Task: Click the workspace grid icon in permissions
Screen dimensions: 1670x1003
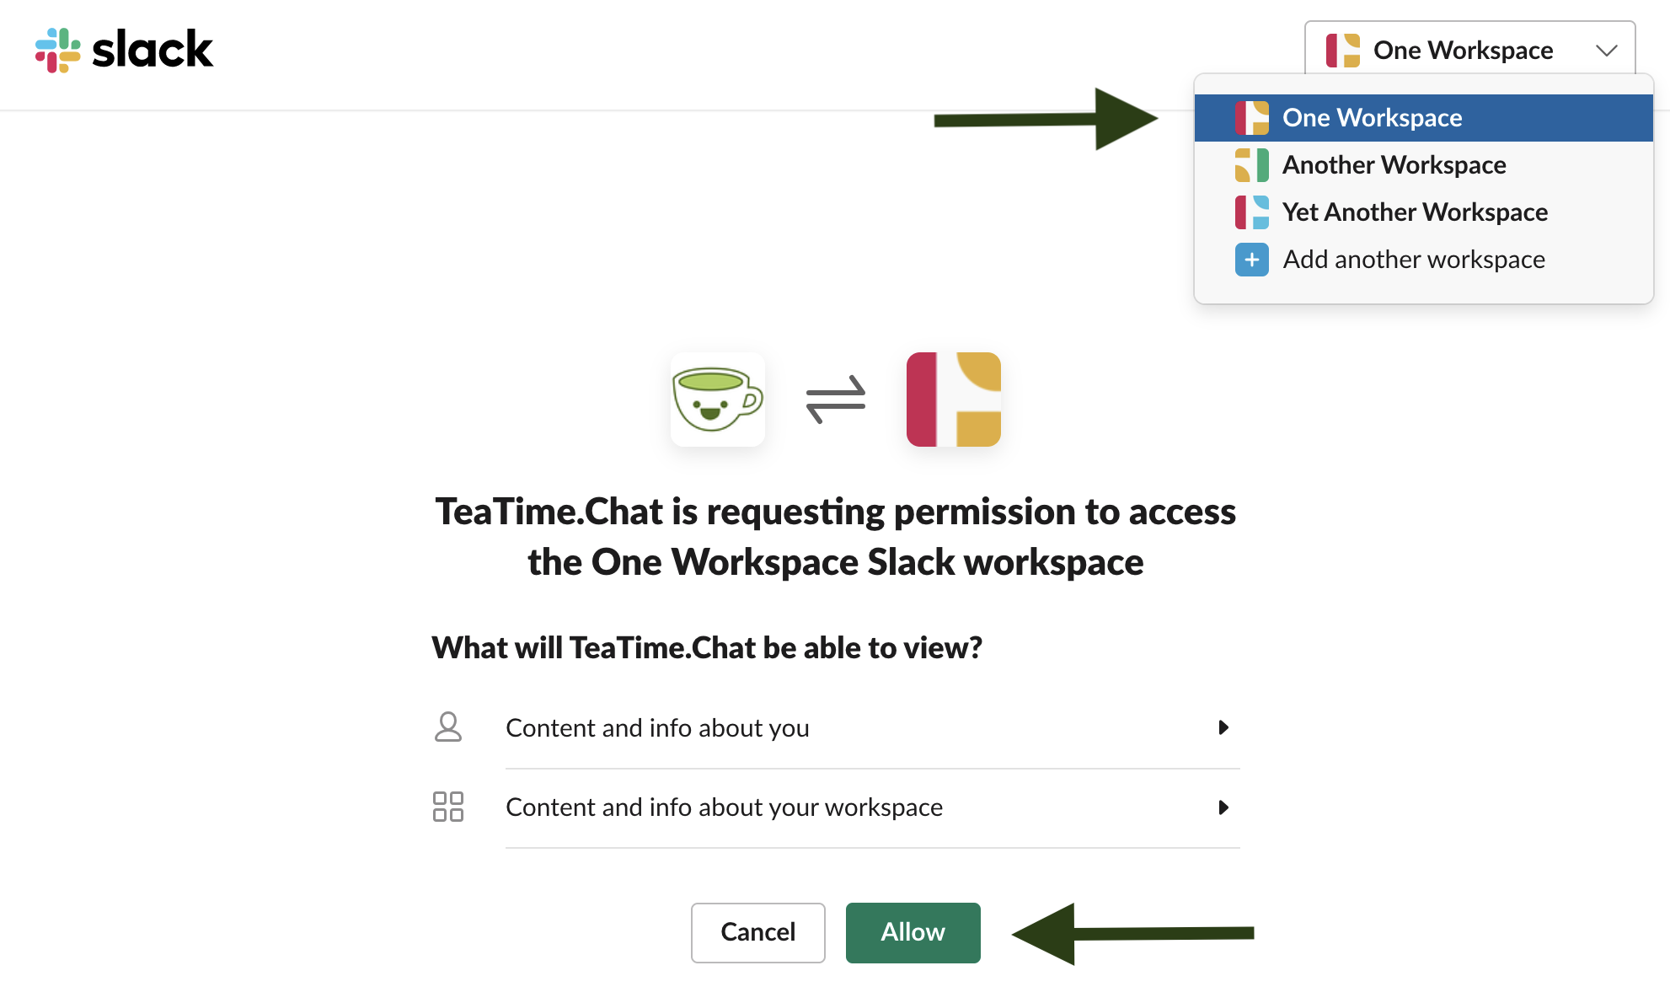Action: click(448, 807)
